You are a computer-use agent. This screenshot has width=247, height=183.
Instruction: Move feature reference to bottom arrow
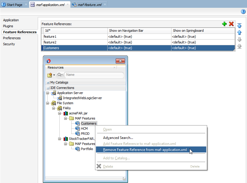[x=240, y=46]
